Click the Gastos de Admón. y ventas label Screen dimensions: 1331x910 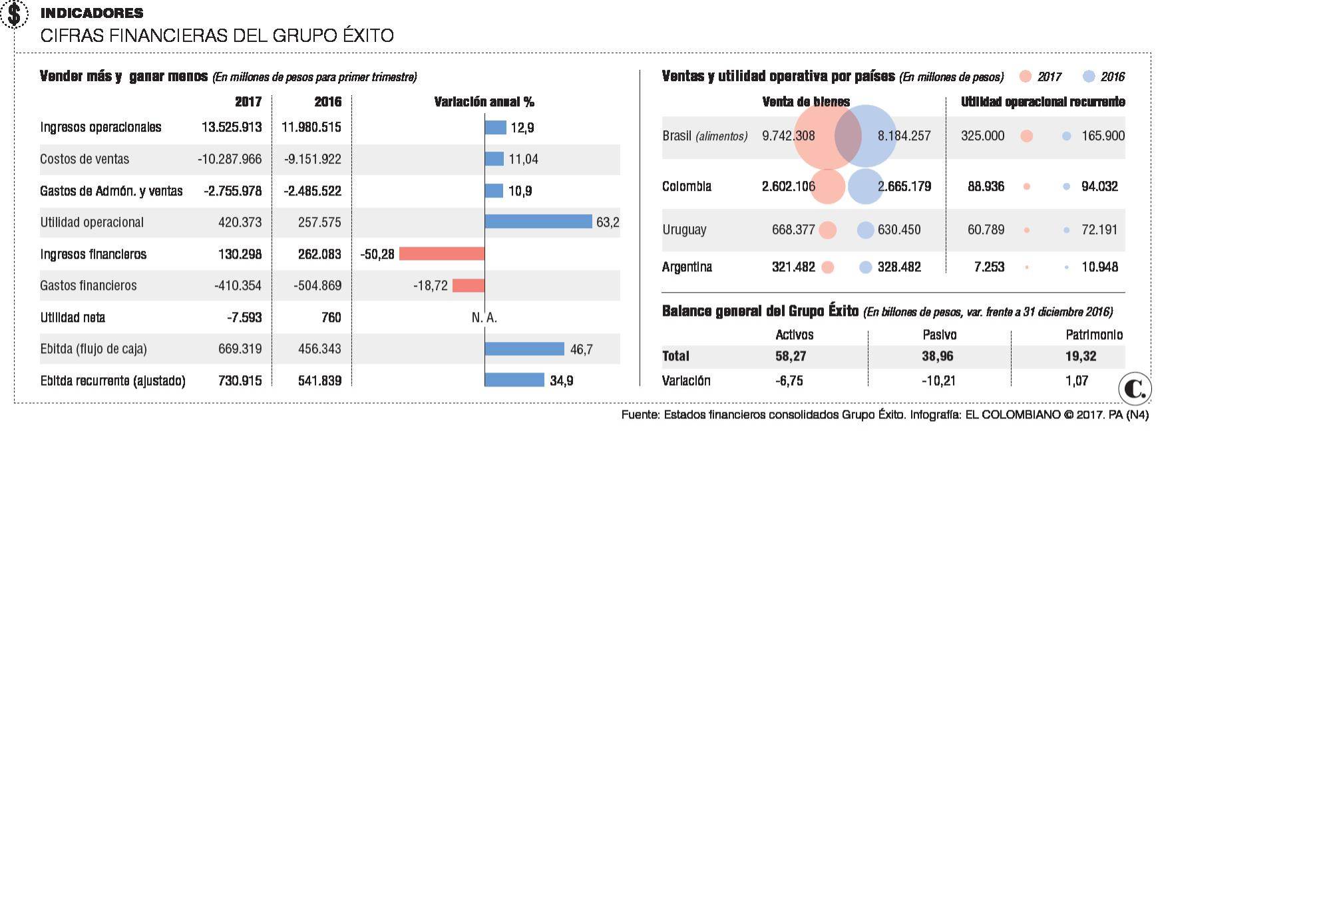(111, 191)
